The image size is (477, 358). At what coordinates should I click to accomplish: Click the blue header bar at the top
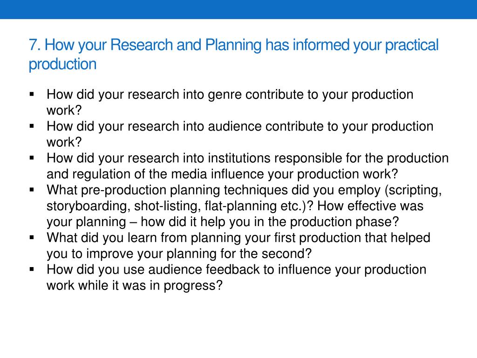pos(238,9)
